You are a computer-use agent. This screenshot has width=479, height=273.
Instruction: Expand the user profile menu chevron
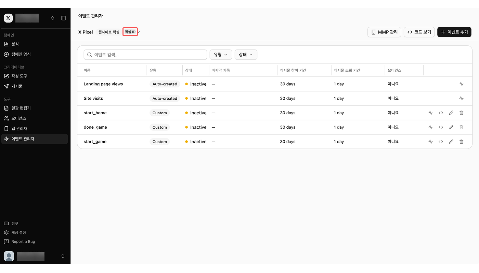tap(63, 256)
